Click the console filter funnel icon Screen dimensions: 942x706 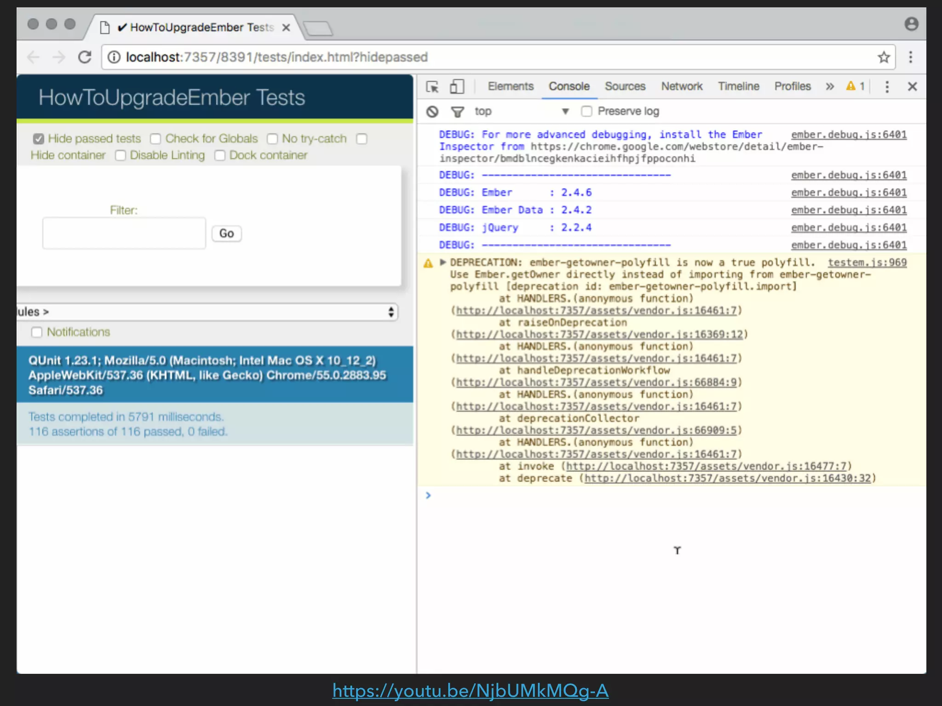457,112
